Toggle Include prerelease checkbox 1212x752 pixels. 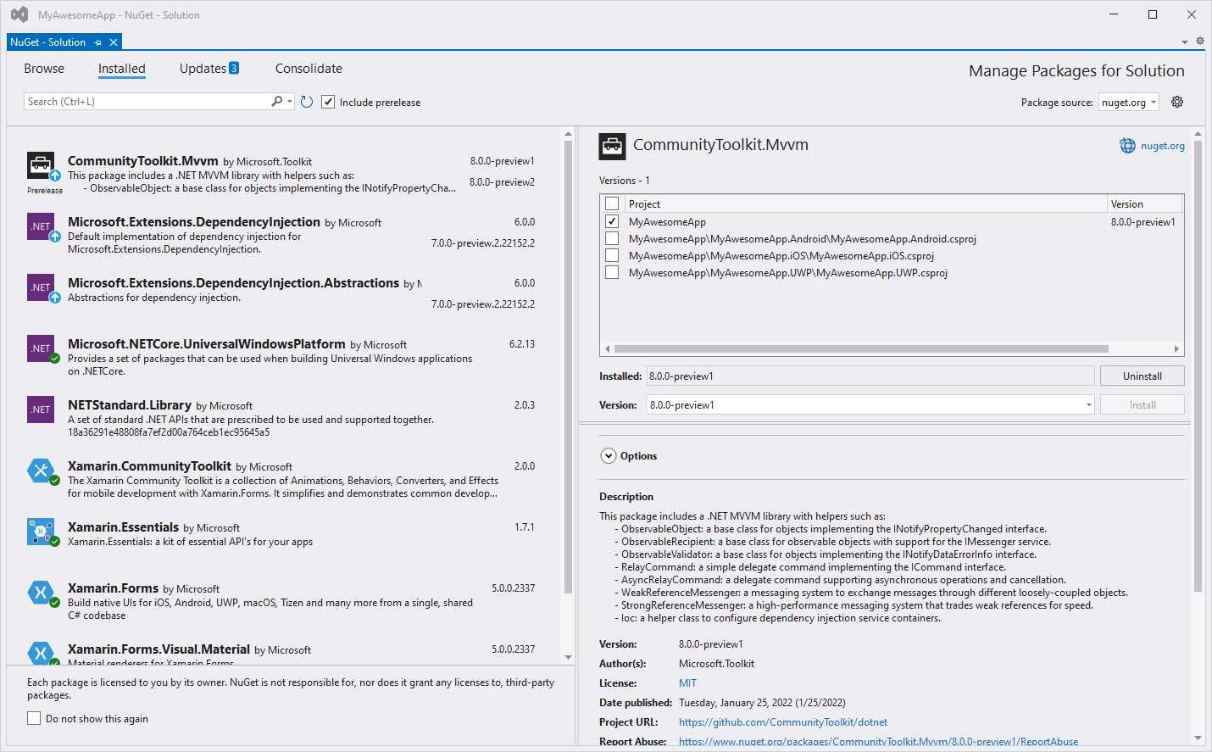[328, 102]
